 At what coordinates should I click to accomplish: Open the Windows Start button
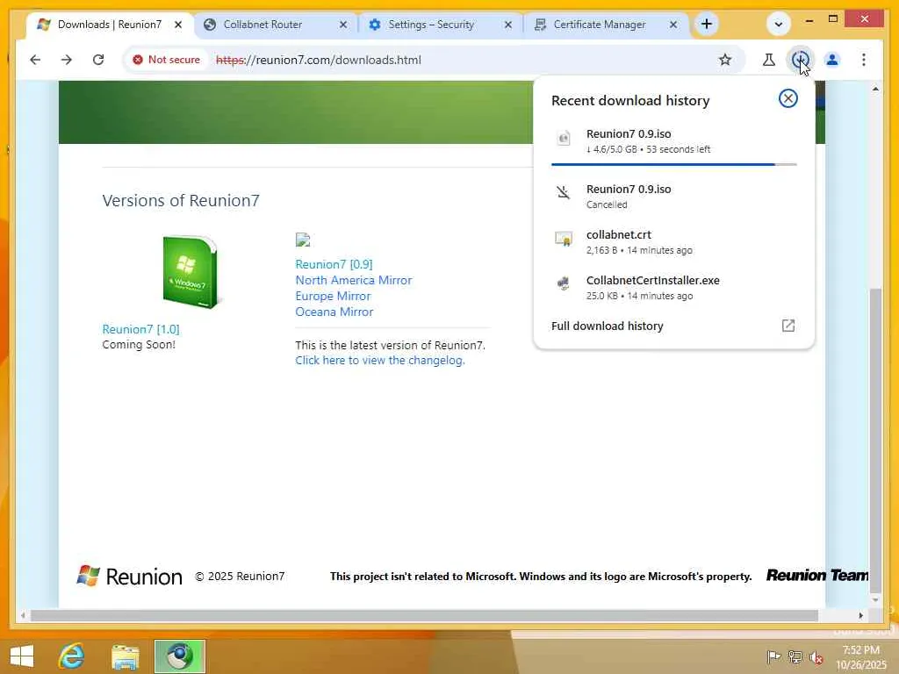click(22, 656)
